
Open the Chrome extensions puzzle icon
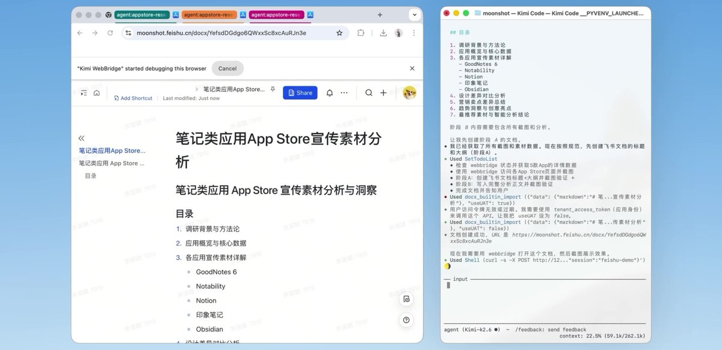tap(361, 33)
